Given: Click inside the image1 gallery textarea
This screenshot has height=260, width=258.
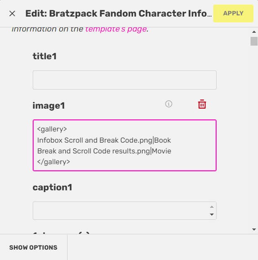Looking at the screenshot, I should click(x=124, y=145).
